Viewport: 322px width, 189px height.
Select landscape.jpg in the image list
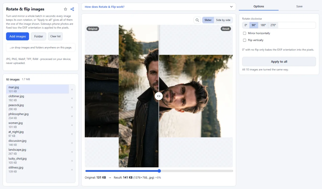[38, 152]
